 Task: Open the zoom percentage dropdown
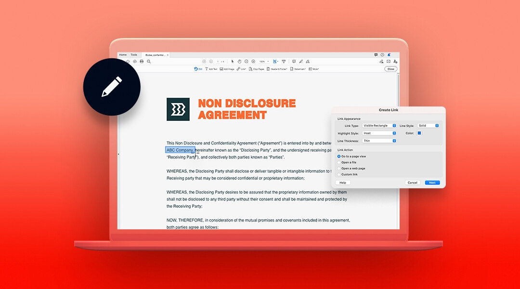264,61
